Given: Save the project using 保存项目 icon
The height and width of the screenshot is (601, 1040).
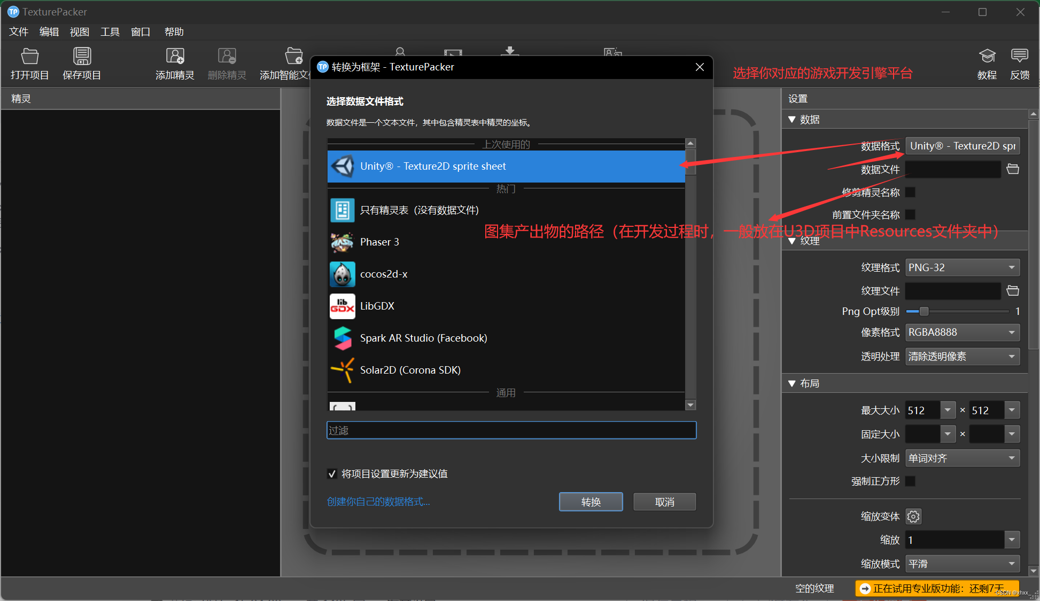Looking at the screenshot, I should pyautogui.click(x=81, y=62).
